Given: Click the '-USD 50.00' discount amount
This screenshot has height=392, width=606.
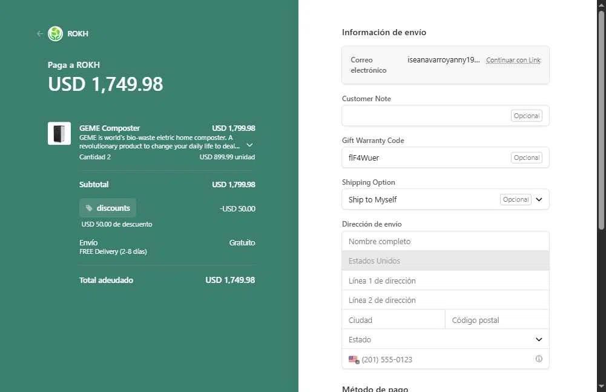Looking at the screenshot, I should point(237,208).
